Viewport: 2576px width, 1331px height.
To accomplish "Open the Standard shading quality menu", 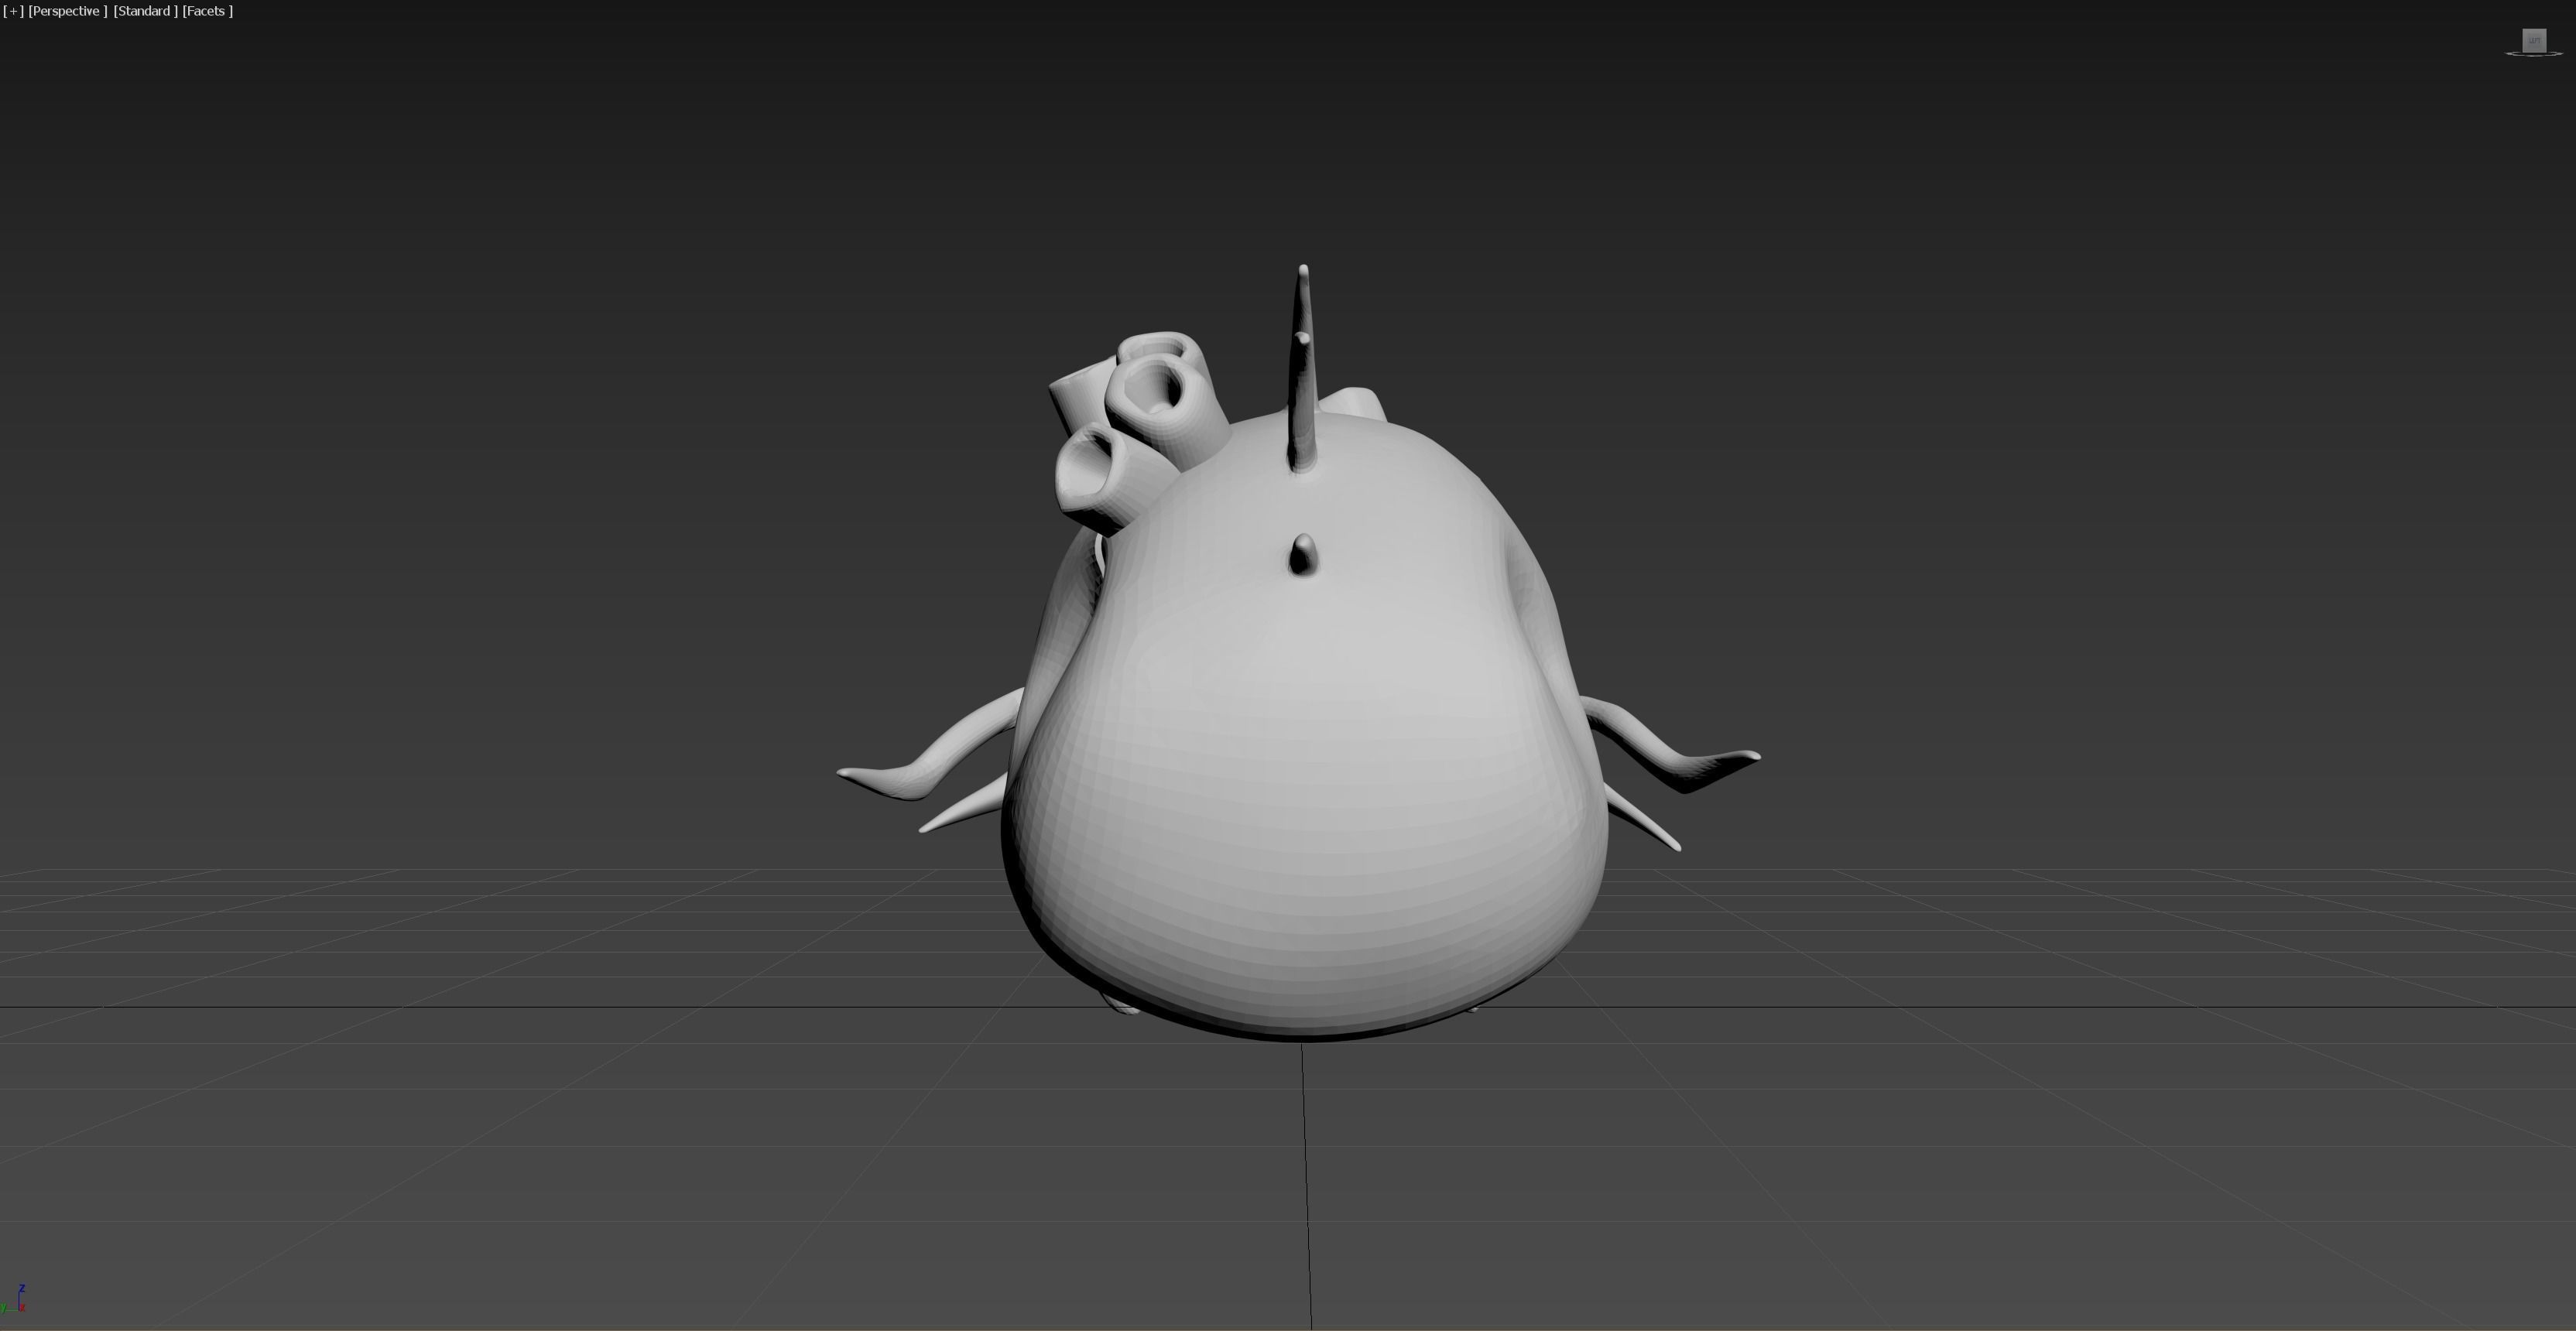I will pos(145,11).
